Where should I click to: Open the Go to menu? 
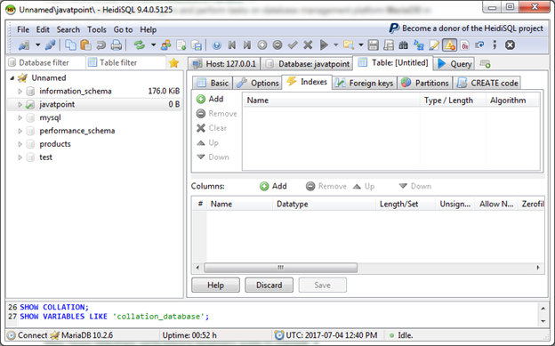(123, 29)
